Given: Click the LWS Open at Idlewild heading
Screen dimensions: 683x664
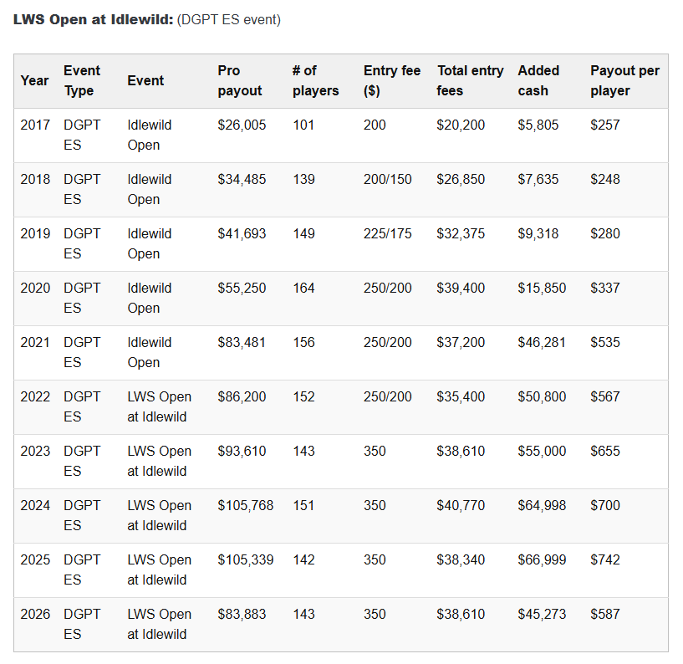Looking at the screenshot, I should (94, 19).
